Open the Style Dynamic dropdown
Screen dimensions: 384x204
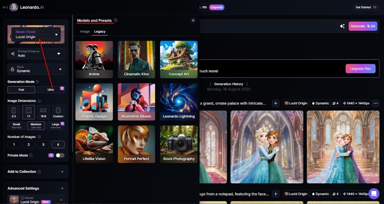coord(36,69)
